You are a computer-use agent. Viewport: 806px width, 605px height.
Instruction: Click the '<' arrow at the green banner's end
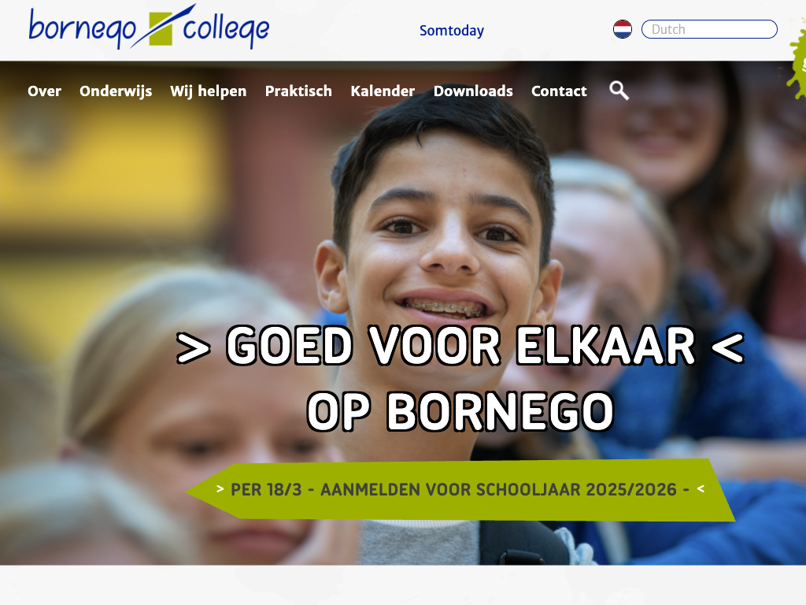[701, 488]
